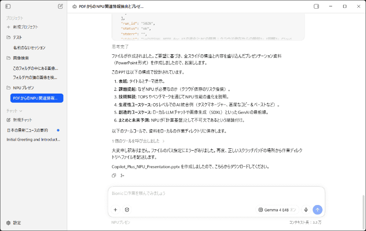Click the edit icon next to 新規チャット
The width and height of the screenshot is (366, 231).
click(x=8, y=120)
